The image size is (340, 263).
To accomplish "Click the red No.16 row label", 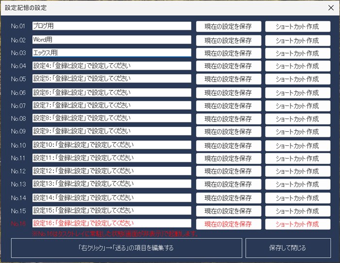I will [x=18, y=224].
